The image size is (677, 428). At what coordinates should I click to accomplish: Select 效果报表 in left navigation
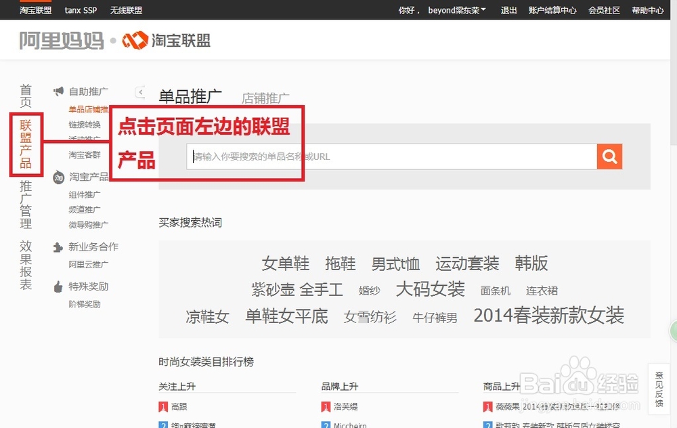[26, 265]
